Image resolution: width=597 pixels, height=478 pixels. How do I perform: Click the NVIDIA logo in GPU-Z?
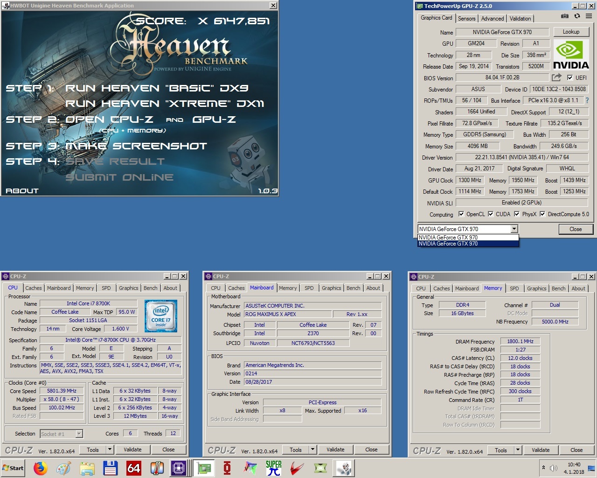pyautogui.click(x=571, y=55)
